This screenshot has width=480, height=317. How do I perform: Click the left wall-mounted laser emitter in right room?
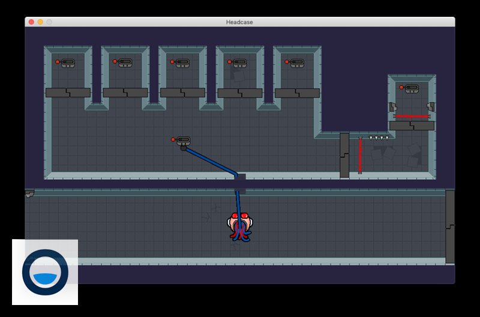pyautogui.click(x=393, y=107)
